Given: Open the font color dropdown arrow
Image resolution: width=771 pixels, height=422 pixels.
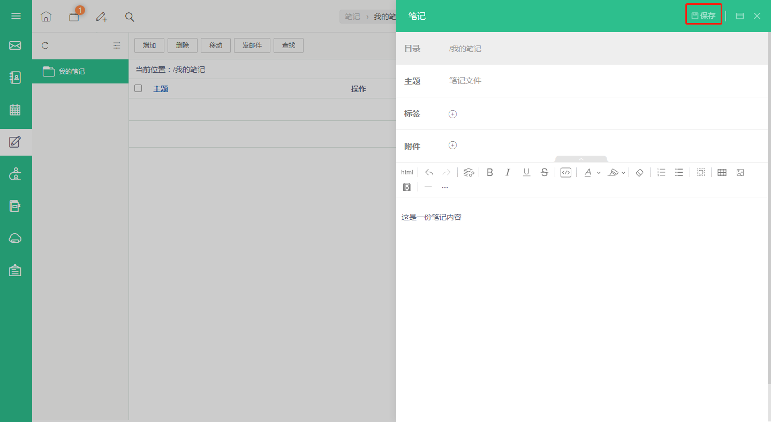Looking at the screenshot, I should 599,173.
